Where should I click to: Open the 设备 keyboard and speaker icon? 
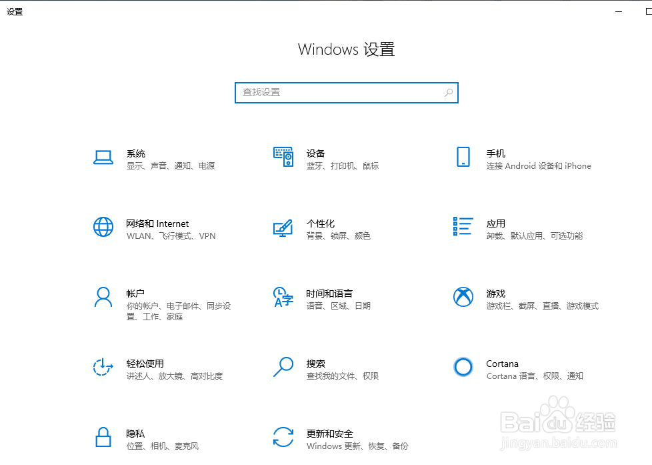point(283,157)
